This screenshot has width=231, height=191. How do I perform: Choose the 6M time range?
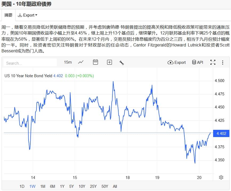(52, 186)
